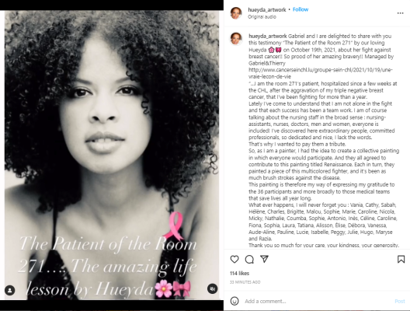410x311 pixels.
Task: Click the header profile avatar
Action: [x=236, y=13]
